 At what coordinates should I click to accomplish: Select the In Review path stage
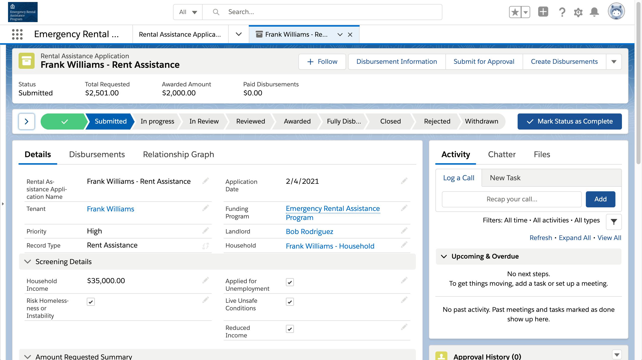coord(204,122)
